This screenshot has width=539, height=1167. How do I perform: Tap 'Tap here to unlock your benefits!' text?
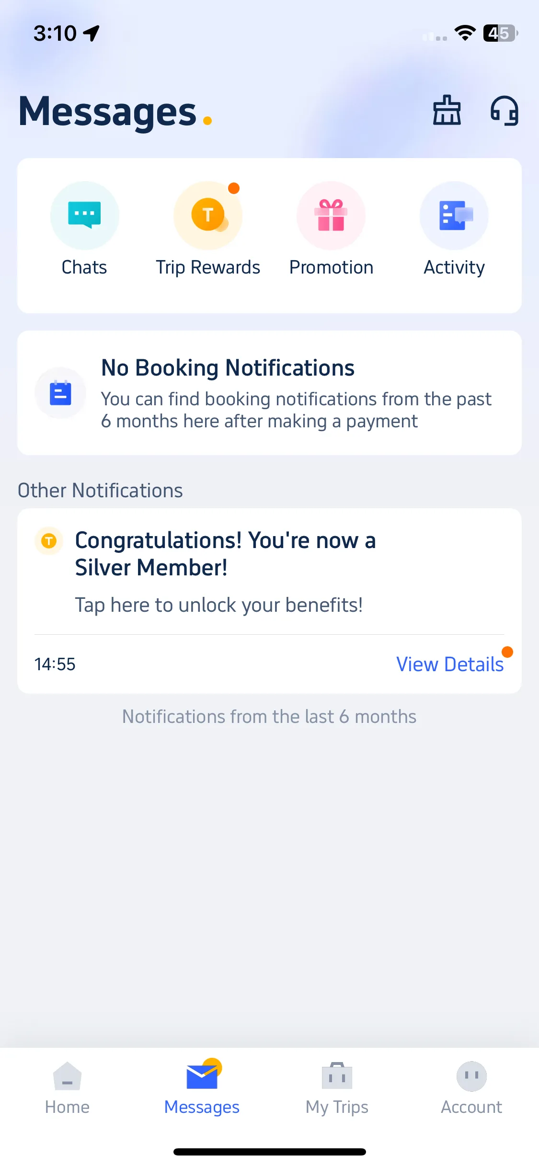coord(219,605)
